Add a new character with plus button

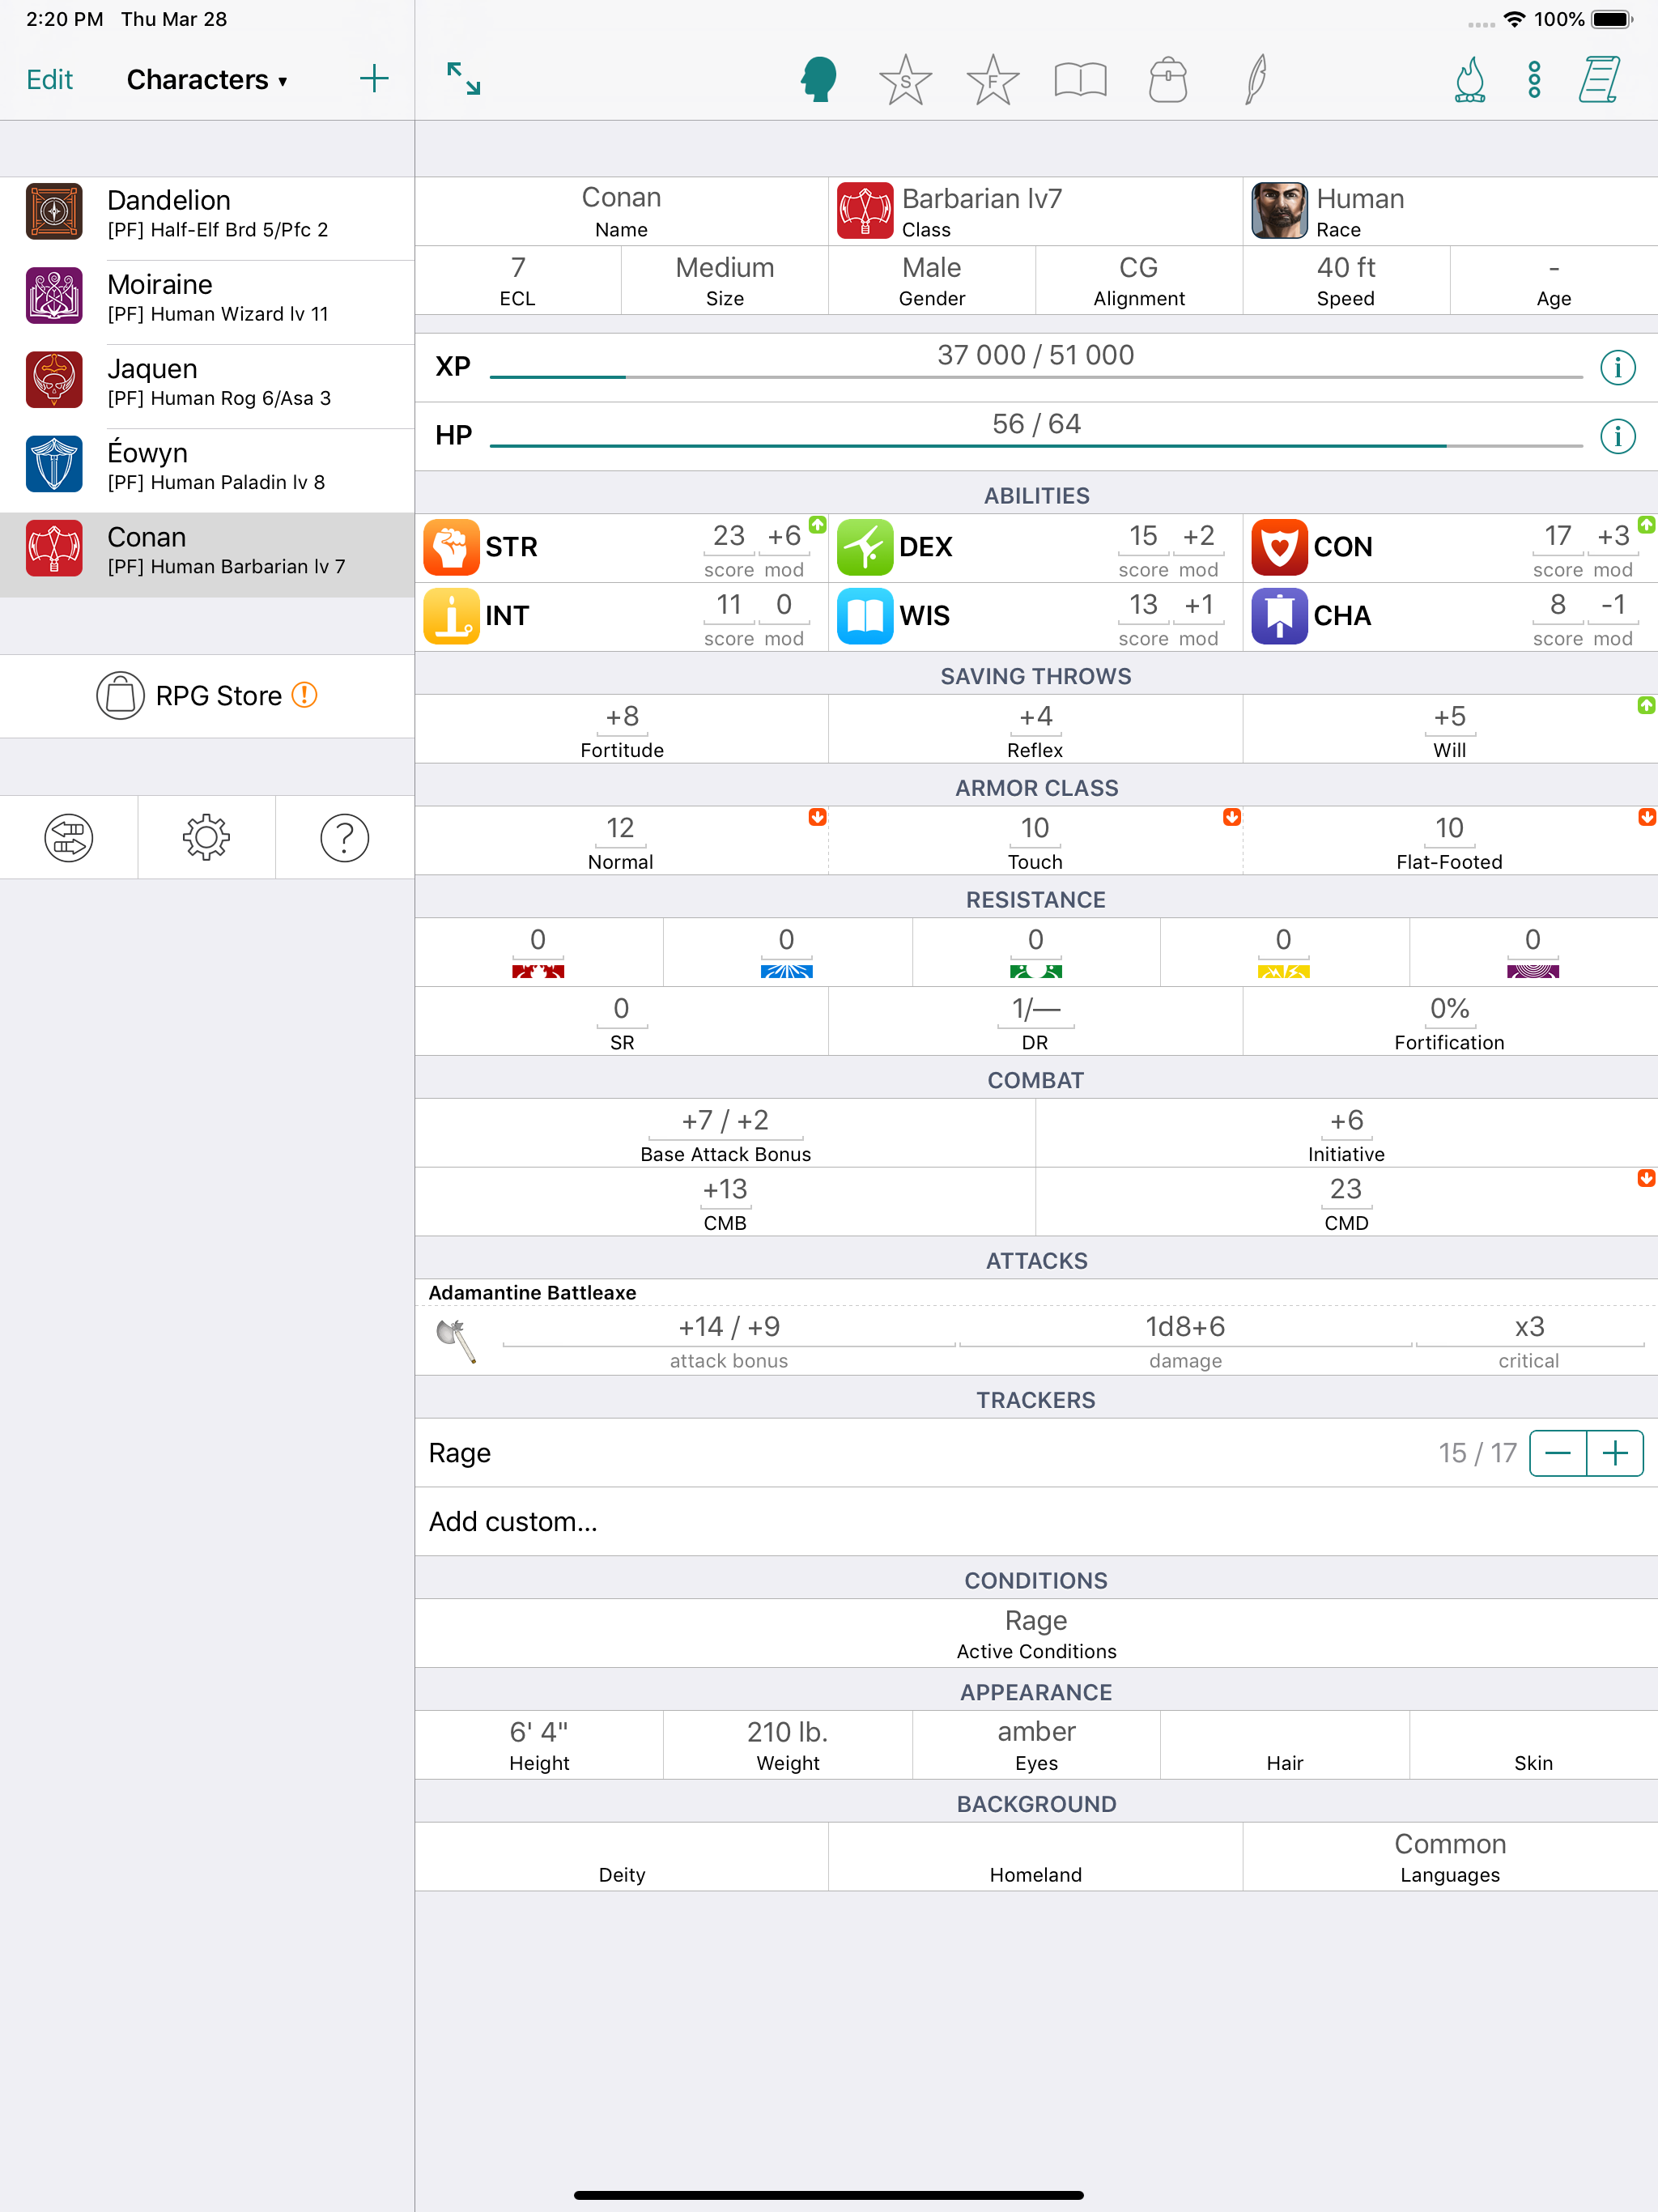pos(374,79)
